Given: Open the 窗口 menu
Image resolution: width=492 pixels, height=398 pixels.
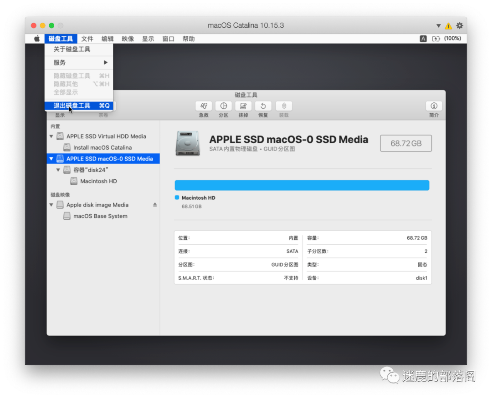Looking at the screenshot, I should [168, 39].
